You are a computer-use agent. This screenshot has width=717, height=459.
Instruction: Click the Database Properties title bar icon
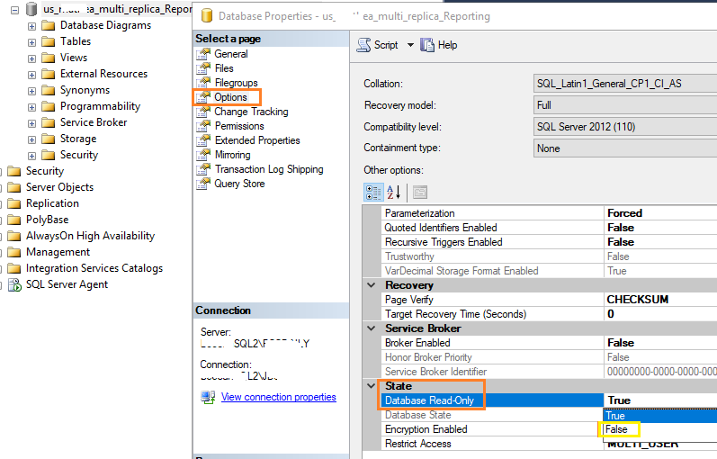tap(207, 16)
